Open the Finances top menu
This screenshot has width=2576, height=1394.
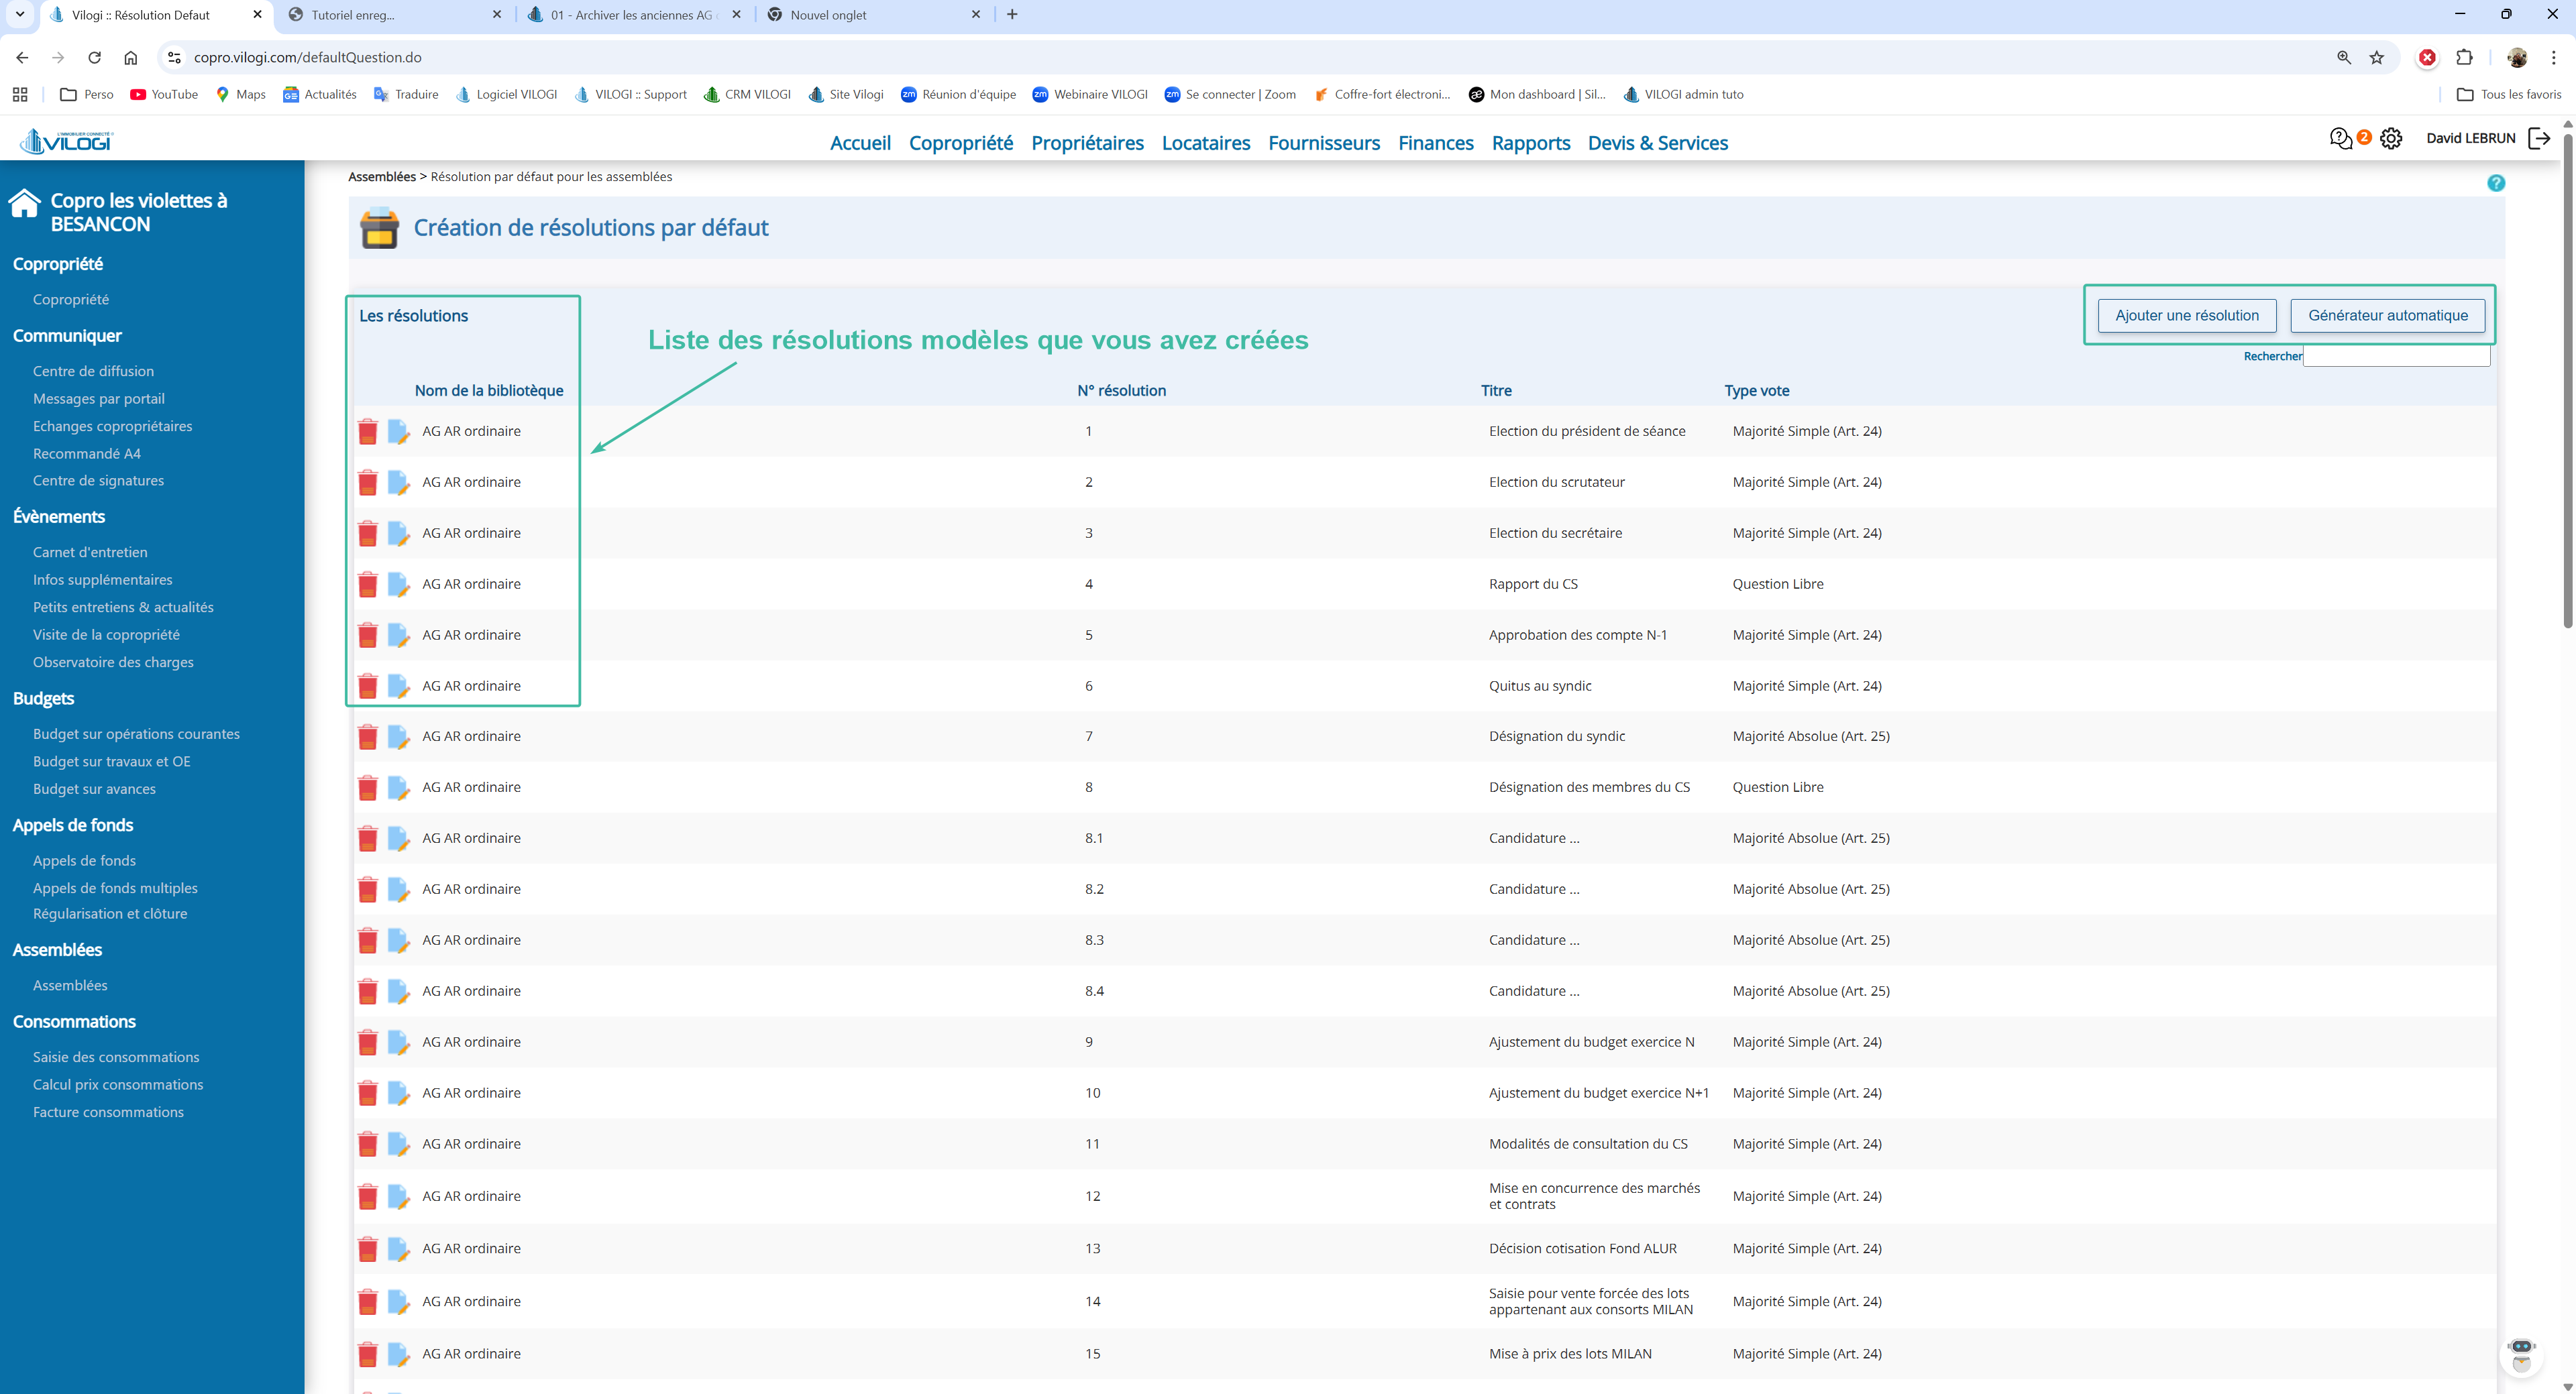[1435, 143]
